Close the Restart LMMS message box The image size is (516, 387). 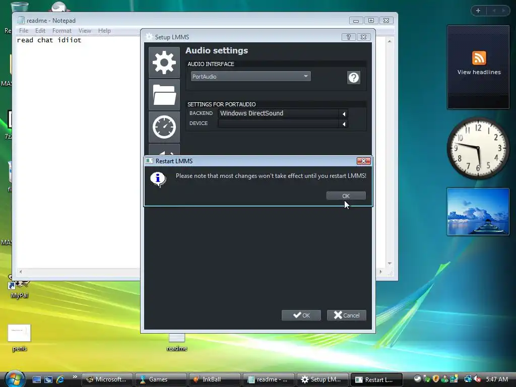[364, 161]
